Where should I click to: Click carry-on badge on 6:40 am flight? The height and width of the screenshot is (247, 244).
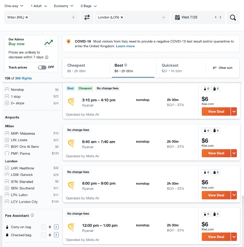206,131
